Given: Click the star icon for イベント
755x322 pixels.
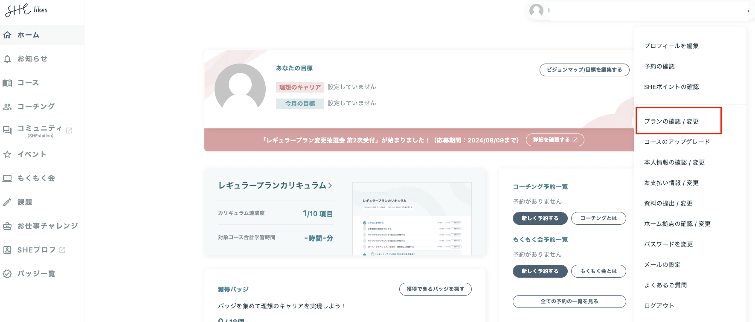Looking at the screenshot, I should point(7,154).
